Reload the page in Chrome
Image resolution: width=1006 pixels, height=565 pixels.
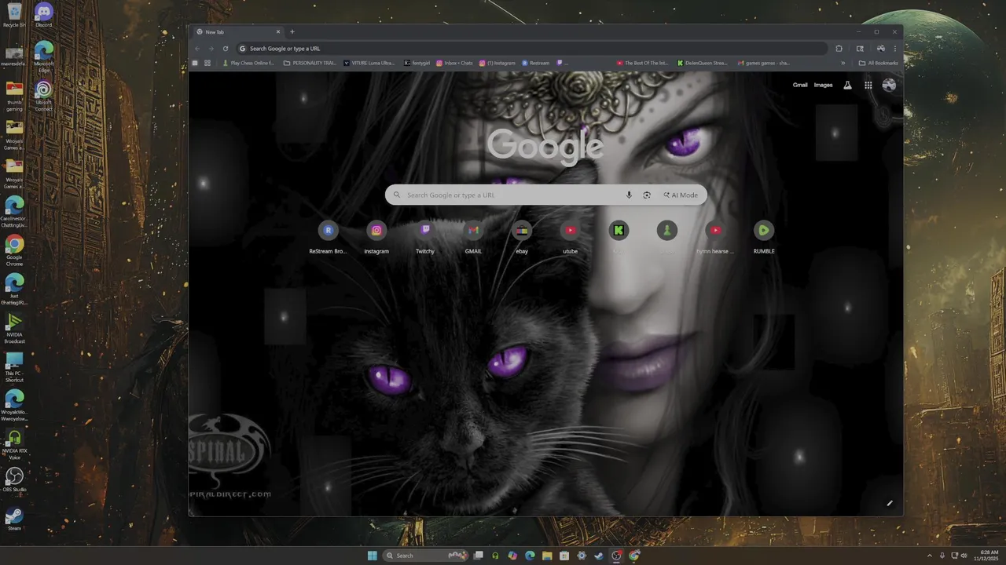click(226, 49)
